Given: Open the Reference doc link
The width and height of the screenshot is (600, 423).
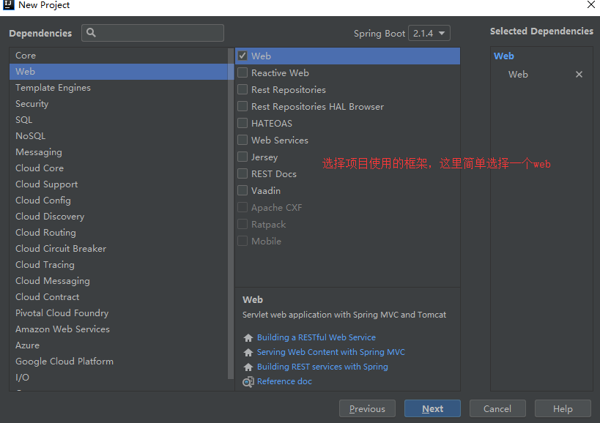Looking at the screenshot, I should point(284,381).
